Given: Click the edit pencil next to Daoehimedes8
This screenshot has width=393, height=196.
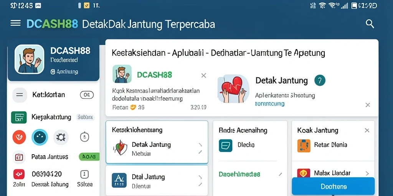Looking at the screenshot, I should tap(281, 174).
